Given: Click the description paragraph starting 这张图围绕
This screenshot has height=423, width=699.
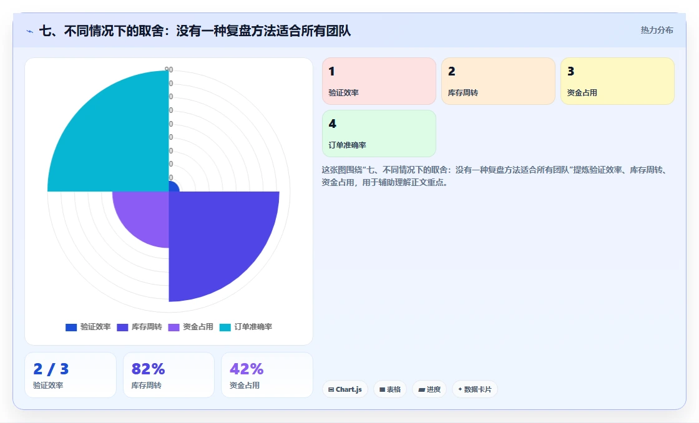Looking at the screenshot, I should [495, 176].
